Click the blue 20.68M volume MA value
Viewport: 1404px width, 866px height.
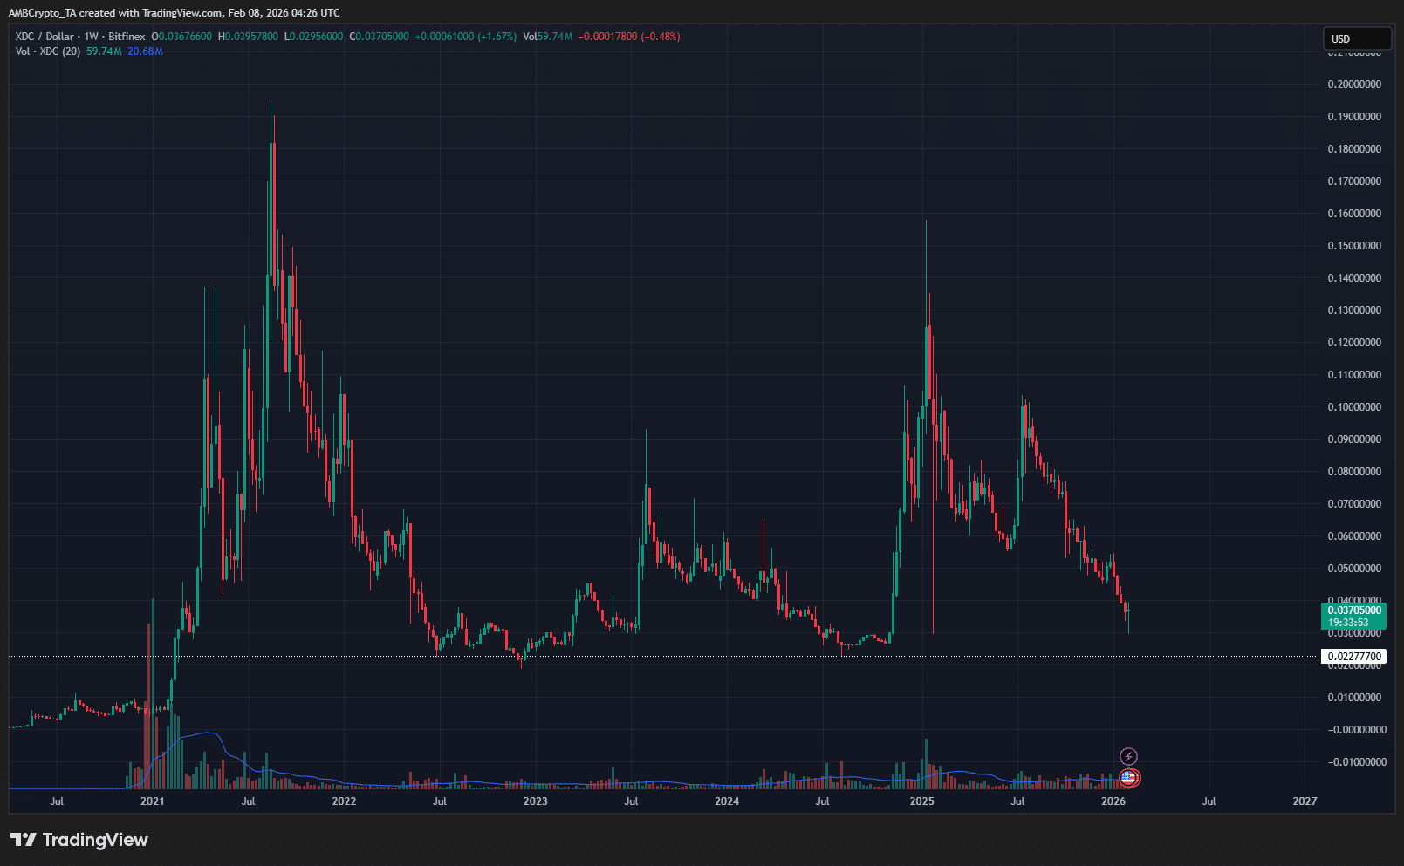pos(145,51)
